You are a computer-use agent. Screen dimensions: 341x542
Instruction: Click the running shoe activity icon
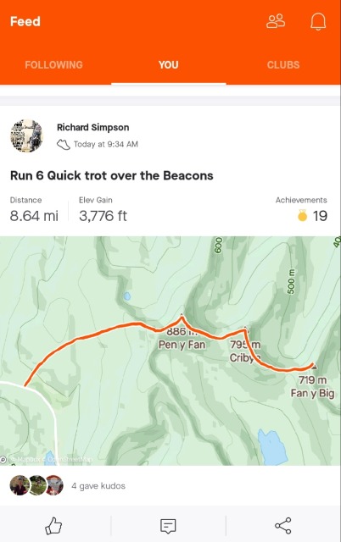click(64, 145)
